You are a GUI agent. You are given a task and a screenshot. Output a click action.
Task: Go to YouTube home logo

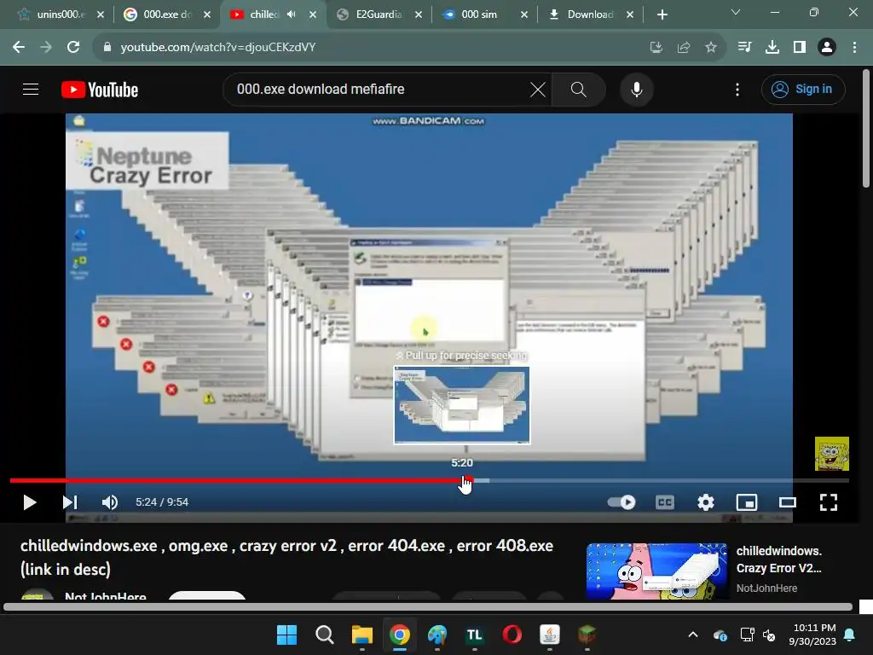coord(100,90)
